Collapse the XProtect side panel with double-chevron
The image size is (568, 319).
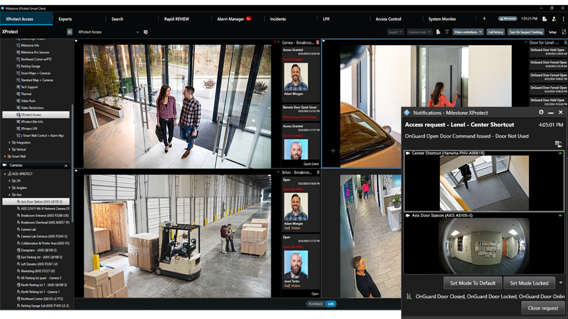tap(69, 32)
